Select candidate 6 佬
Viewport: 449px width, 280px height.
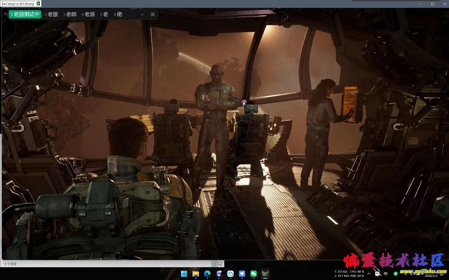click(118, 14)
